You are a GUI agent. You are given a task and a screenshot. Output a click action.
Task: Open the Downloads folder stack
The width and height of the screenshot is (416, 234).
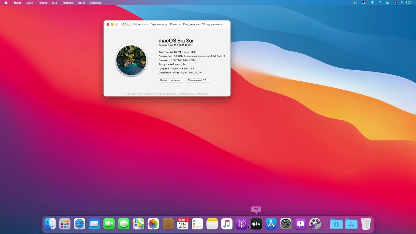tap(336, 224)
